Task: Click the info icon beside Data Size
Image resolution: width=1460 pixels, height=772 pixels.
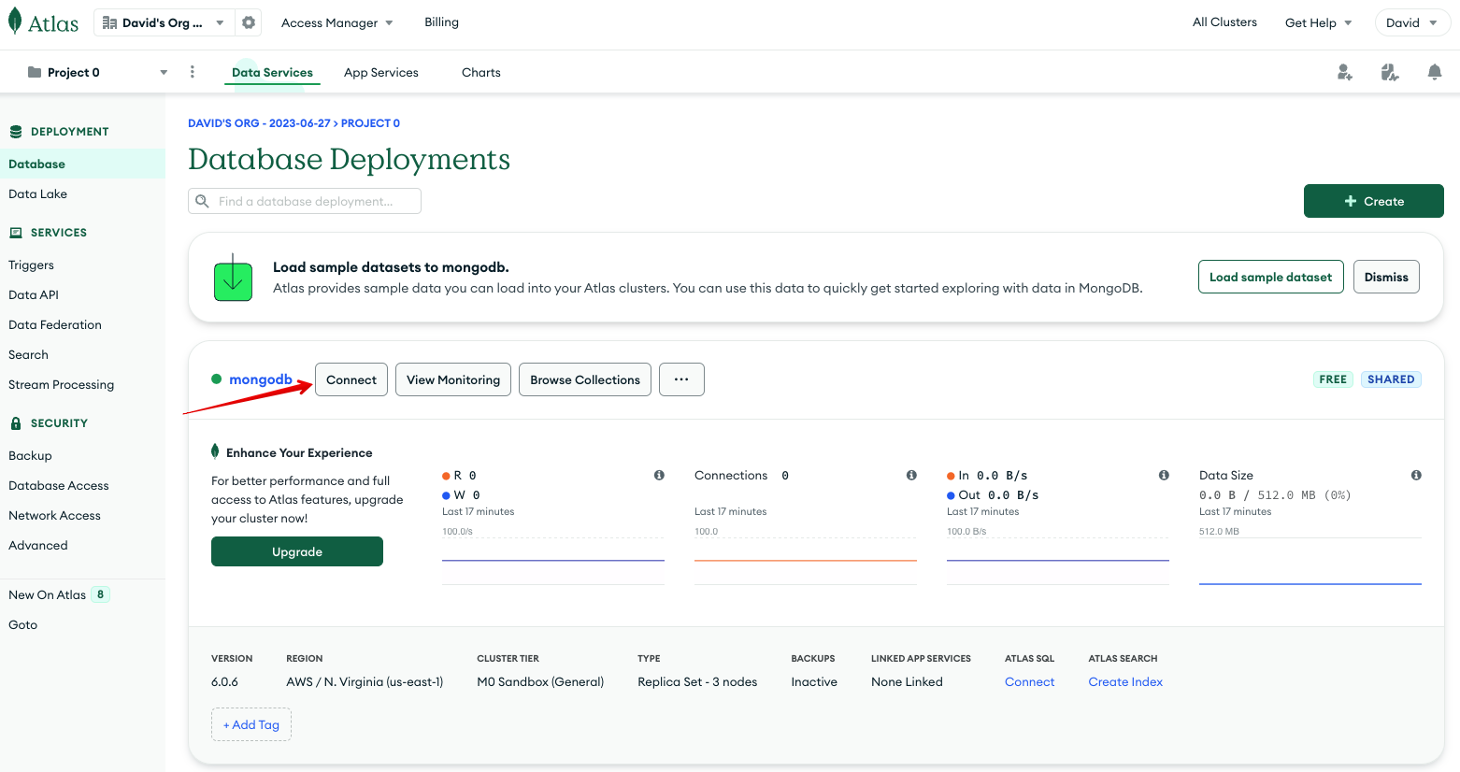Action: coord(1416,475)
